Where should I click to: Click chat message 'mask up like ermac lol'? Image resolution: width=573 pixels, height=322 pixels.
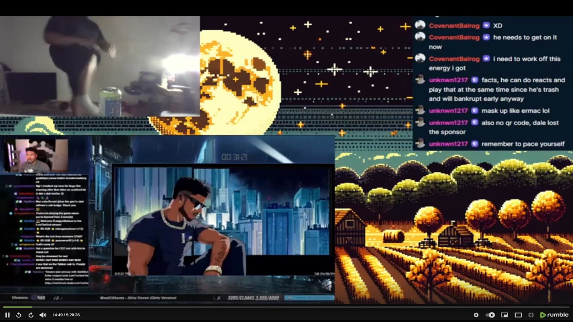515,110
